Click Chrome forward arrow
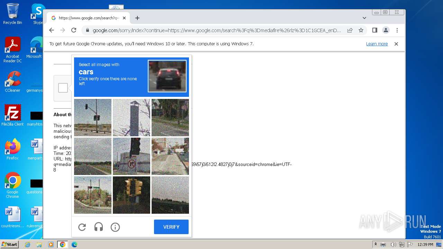Image resolution: width=443 pixels, height=249 pixels. click(63, 30)
